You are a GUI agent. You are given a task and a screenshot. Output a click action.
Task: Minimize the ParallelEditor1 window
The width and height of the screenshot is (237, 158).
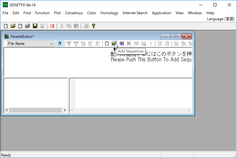[x=165, y=36]
